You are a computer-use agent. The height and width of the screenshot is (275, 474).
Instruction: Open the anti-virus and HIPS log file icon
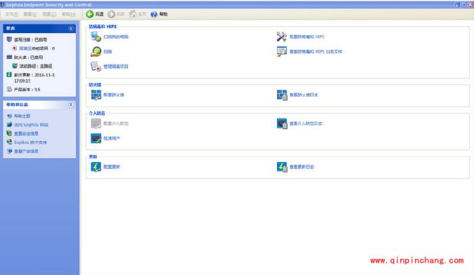(x=282, y=51)
